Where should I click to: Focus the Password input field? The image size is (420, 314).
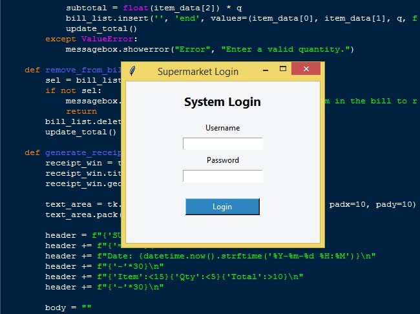[222, 176]
